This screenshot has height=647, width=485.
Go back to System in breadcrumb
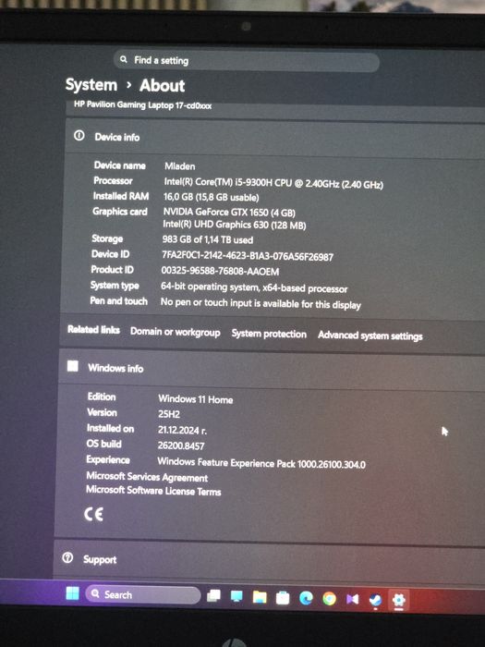pyautogui.click(x=91, y=85)
